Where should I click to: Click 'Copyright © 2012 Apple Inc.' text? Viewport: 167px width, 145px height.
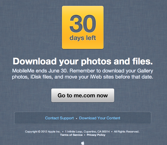pos(43,132)
